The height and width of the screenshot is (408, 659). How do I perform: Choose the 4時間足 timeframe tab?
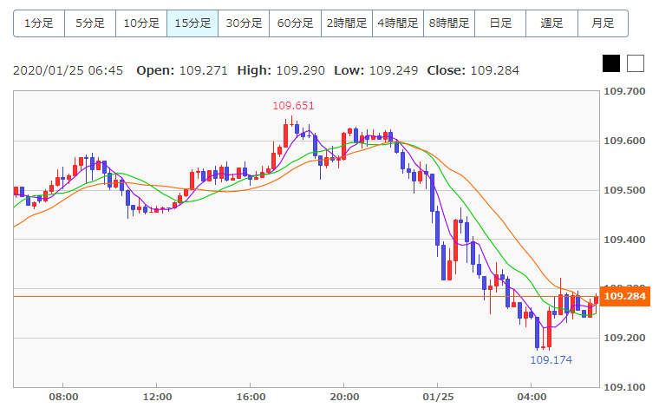coord(398,23)
